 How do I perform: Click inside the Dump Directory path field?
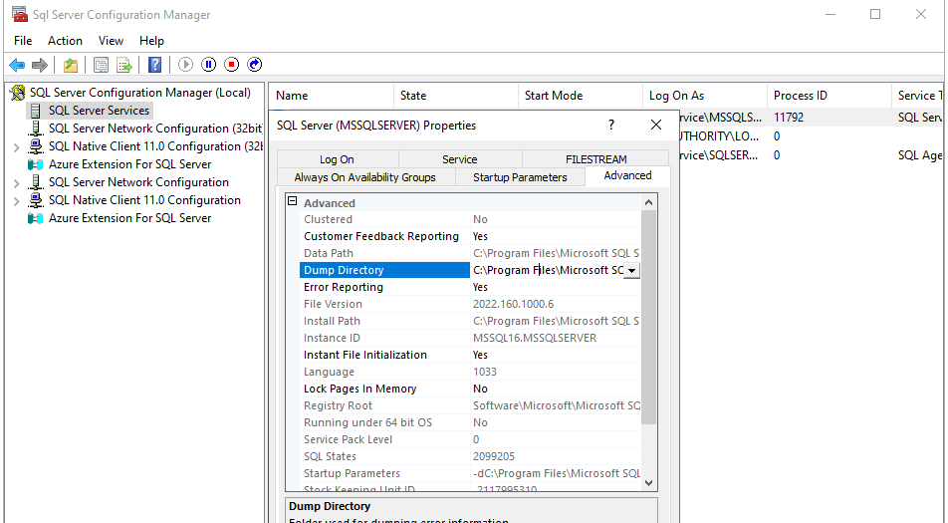pyautogui.click(x=547, y=270)
